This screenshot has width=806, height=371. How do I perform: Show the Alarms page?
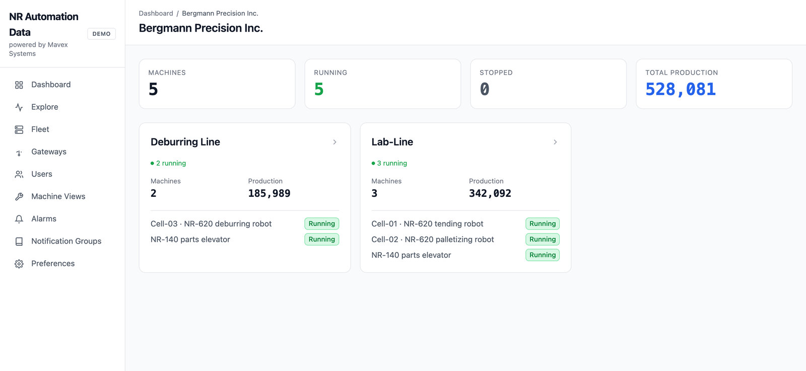[x=62, y=219]
